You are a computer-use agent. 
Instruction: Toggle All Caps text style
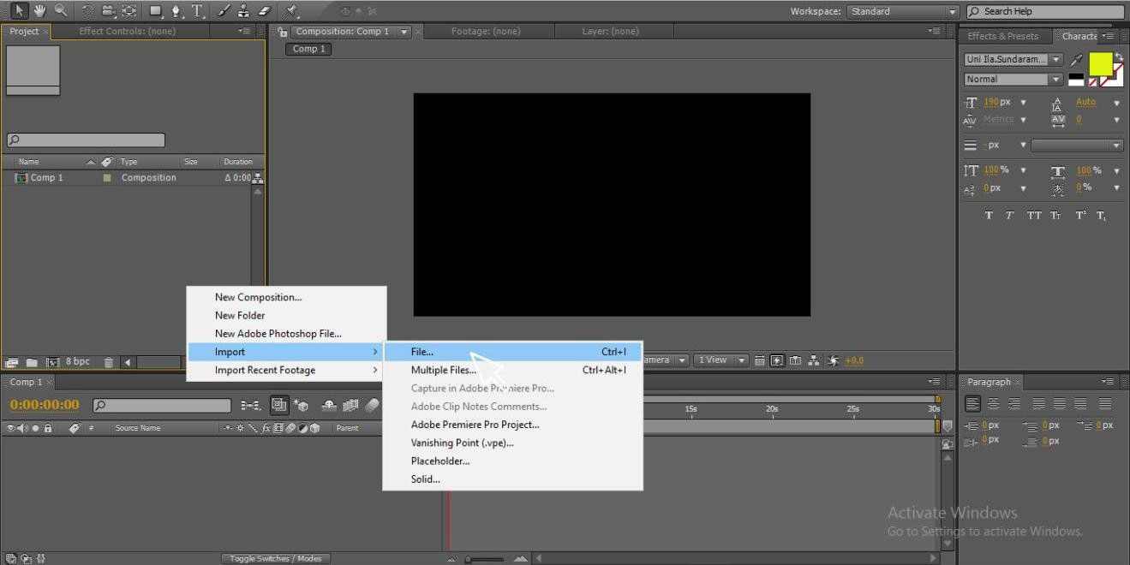[x=1034, y=216]
